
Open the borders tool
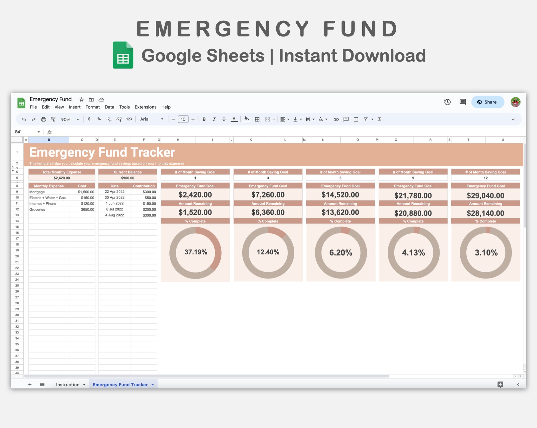[x=257, y=119]
